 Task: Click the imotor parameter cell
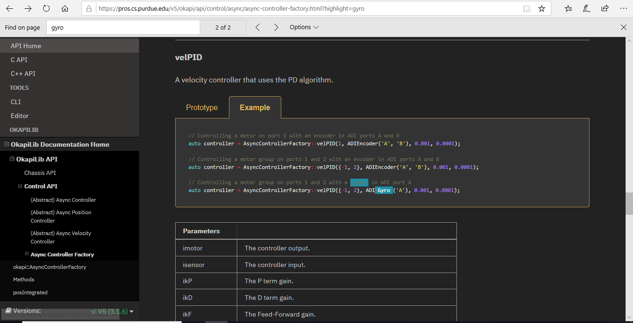pyautogui.click(x=206, y=248)
